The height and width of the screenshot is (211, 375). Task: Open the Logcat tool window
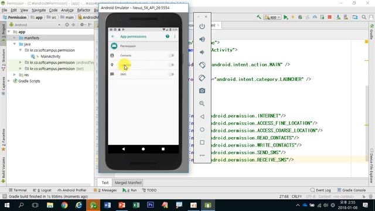(42, 190)
